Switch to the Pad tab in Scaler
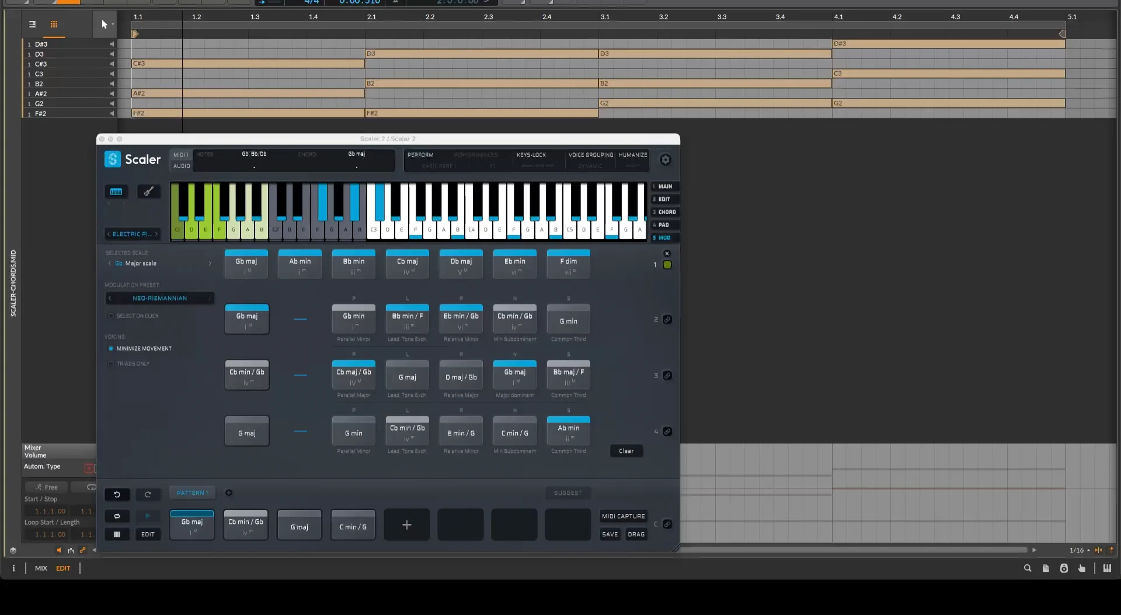Image resolution: width=1121 pixels, height=615 pixels. tap(665, 225)
